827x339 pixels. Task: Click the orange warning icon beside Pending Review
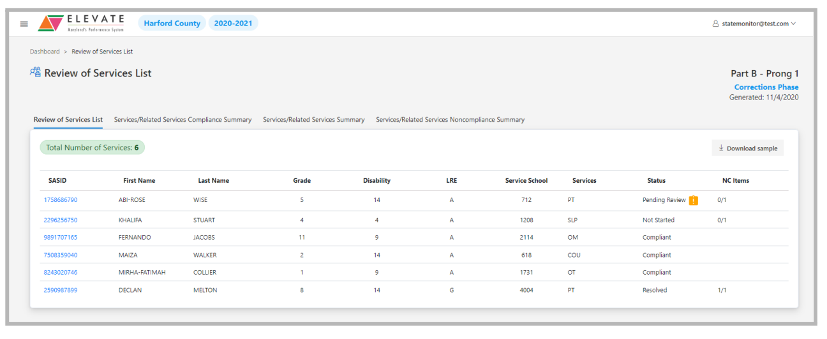coord(693,200)
